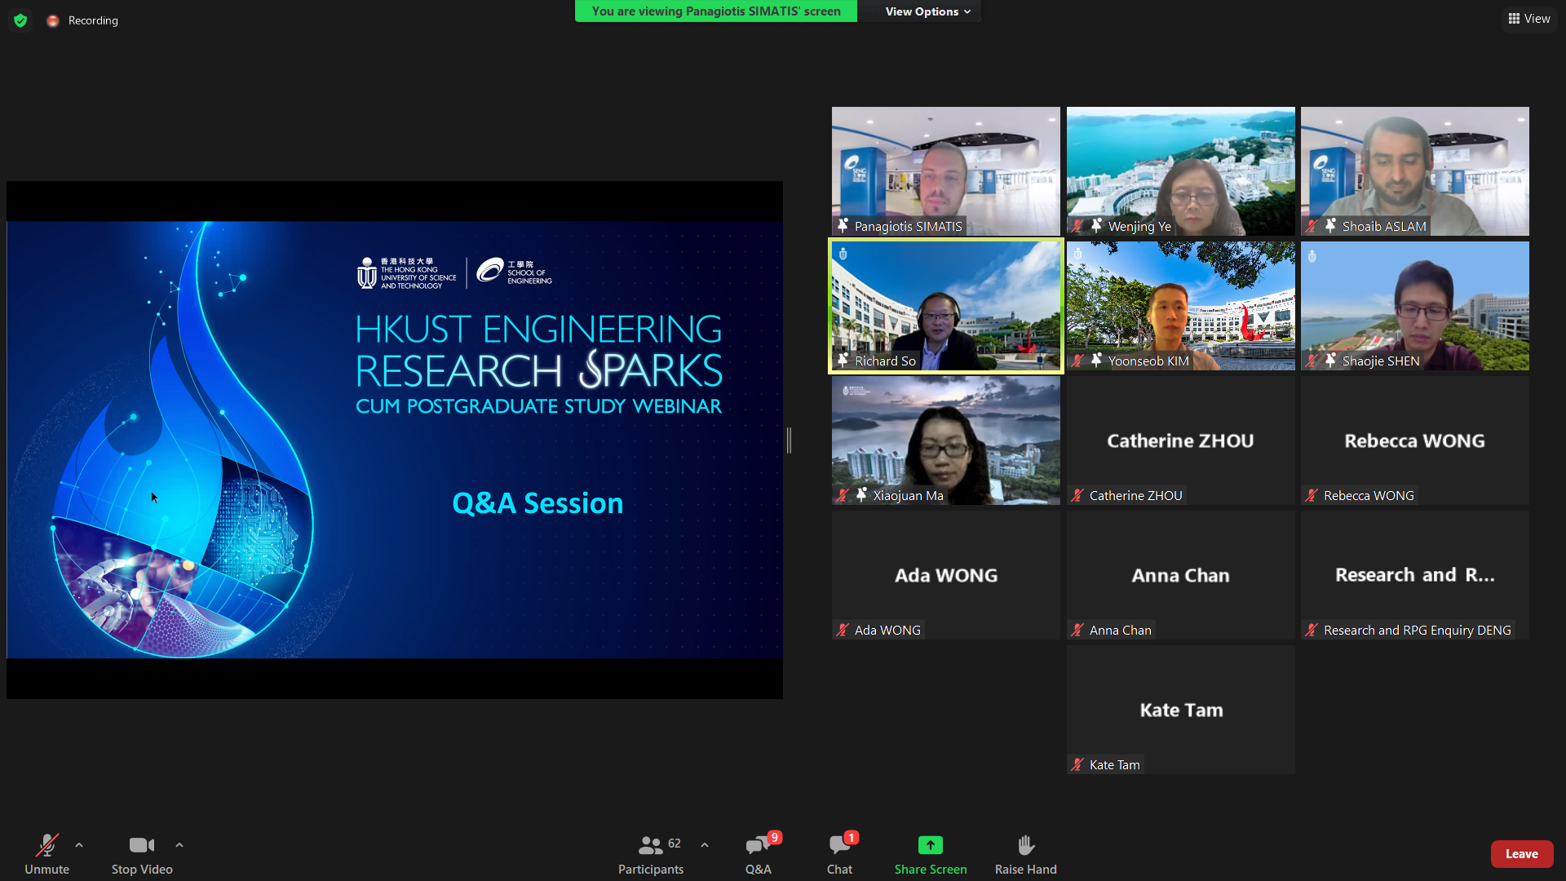This screenshot has height=881, width=1566.
Task: Click muted mic icon on Shoaib ASLAM
Action: point(1312,226)
